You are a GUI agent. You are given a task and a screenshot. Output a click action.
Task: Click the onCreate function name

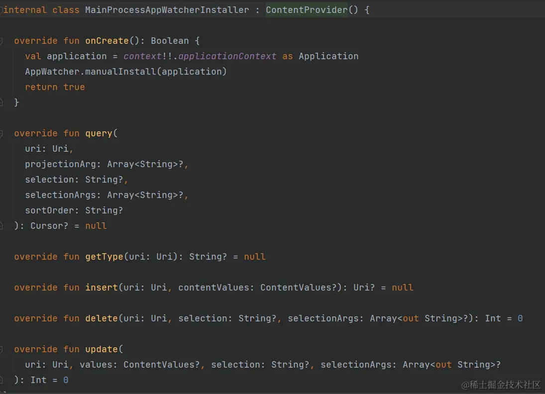pyautogui.click(x=107, y=41)
